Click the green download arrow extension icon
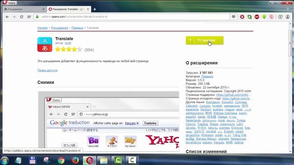 264,17
